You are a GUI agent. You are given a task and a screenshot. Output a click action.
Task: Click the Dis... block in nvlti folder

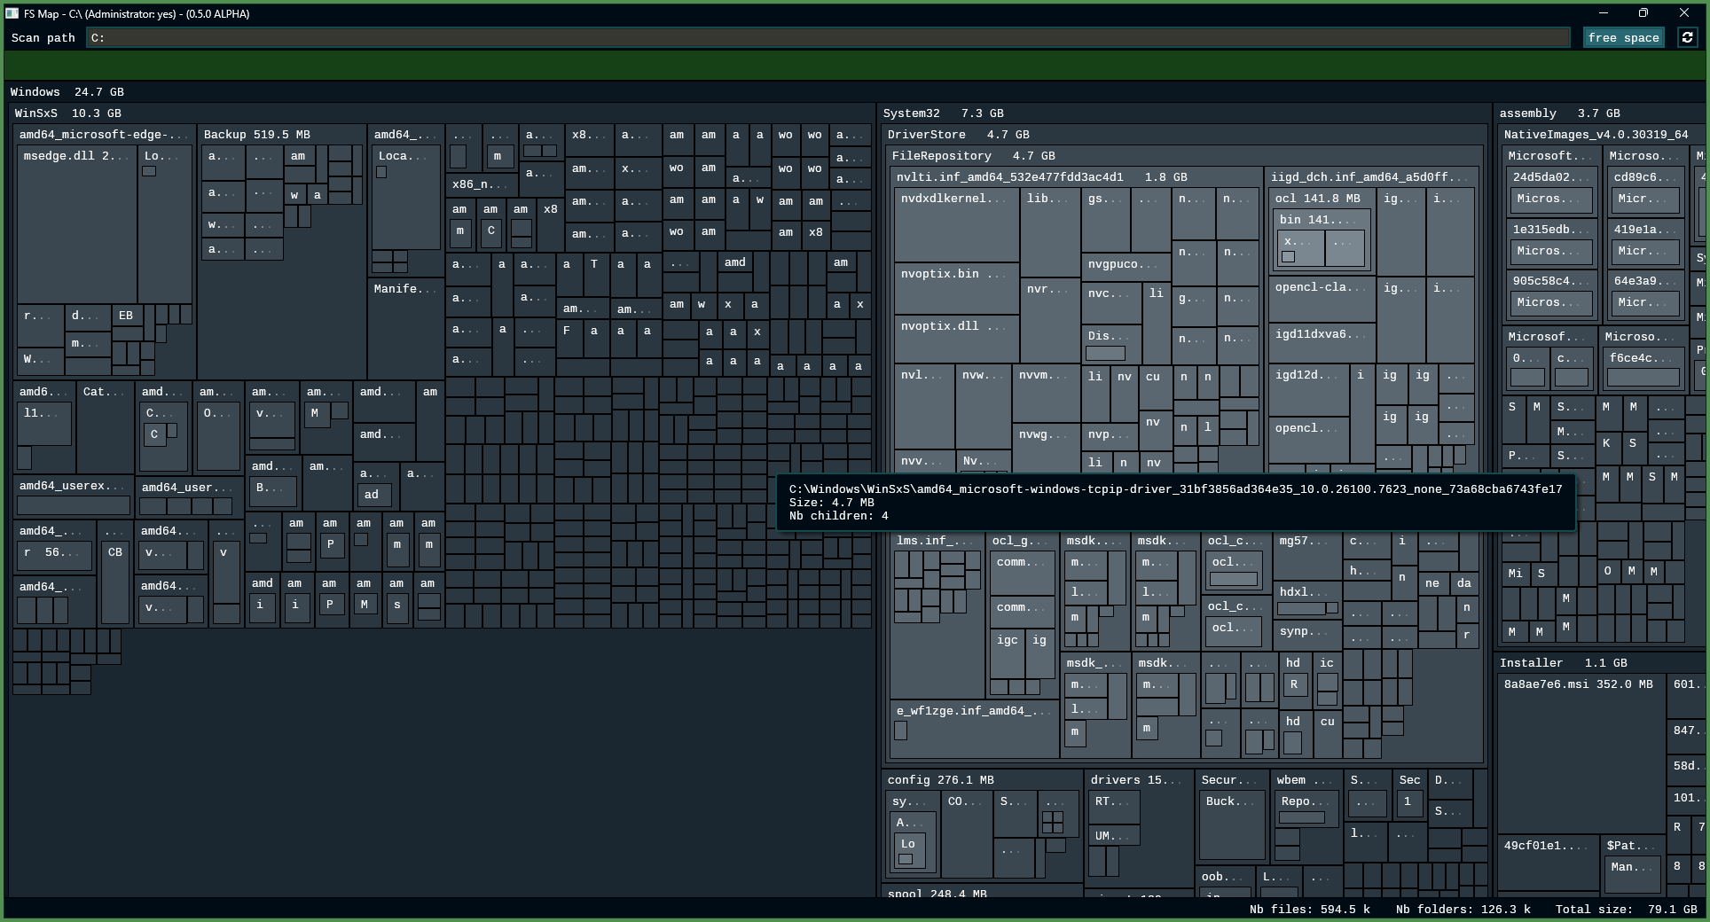[1111, 345]
